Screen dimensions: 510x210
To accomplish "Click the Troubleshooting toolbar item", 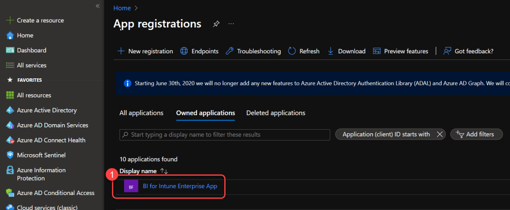I will click(253, 51).
